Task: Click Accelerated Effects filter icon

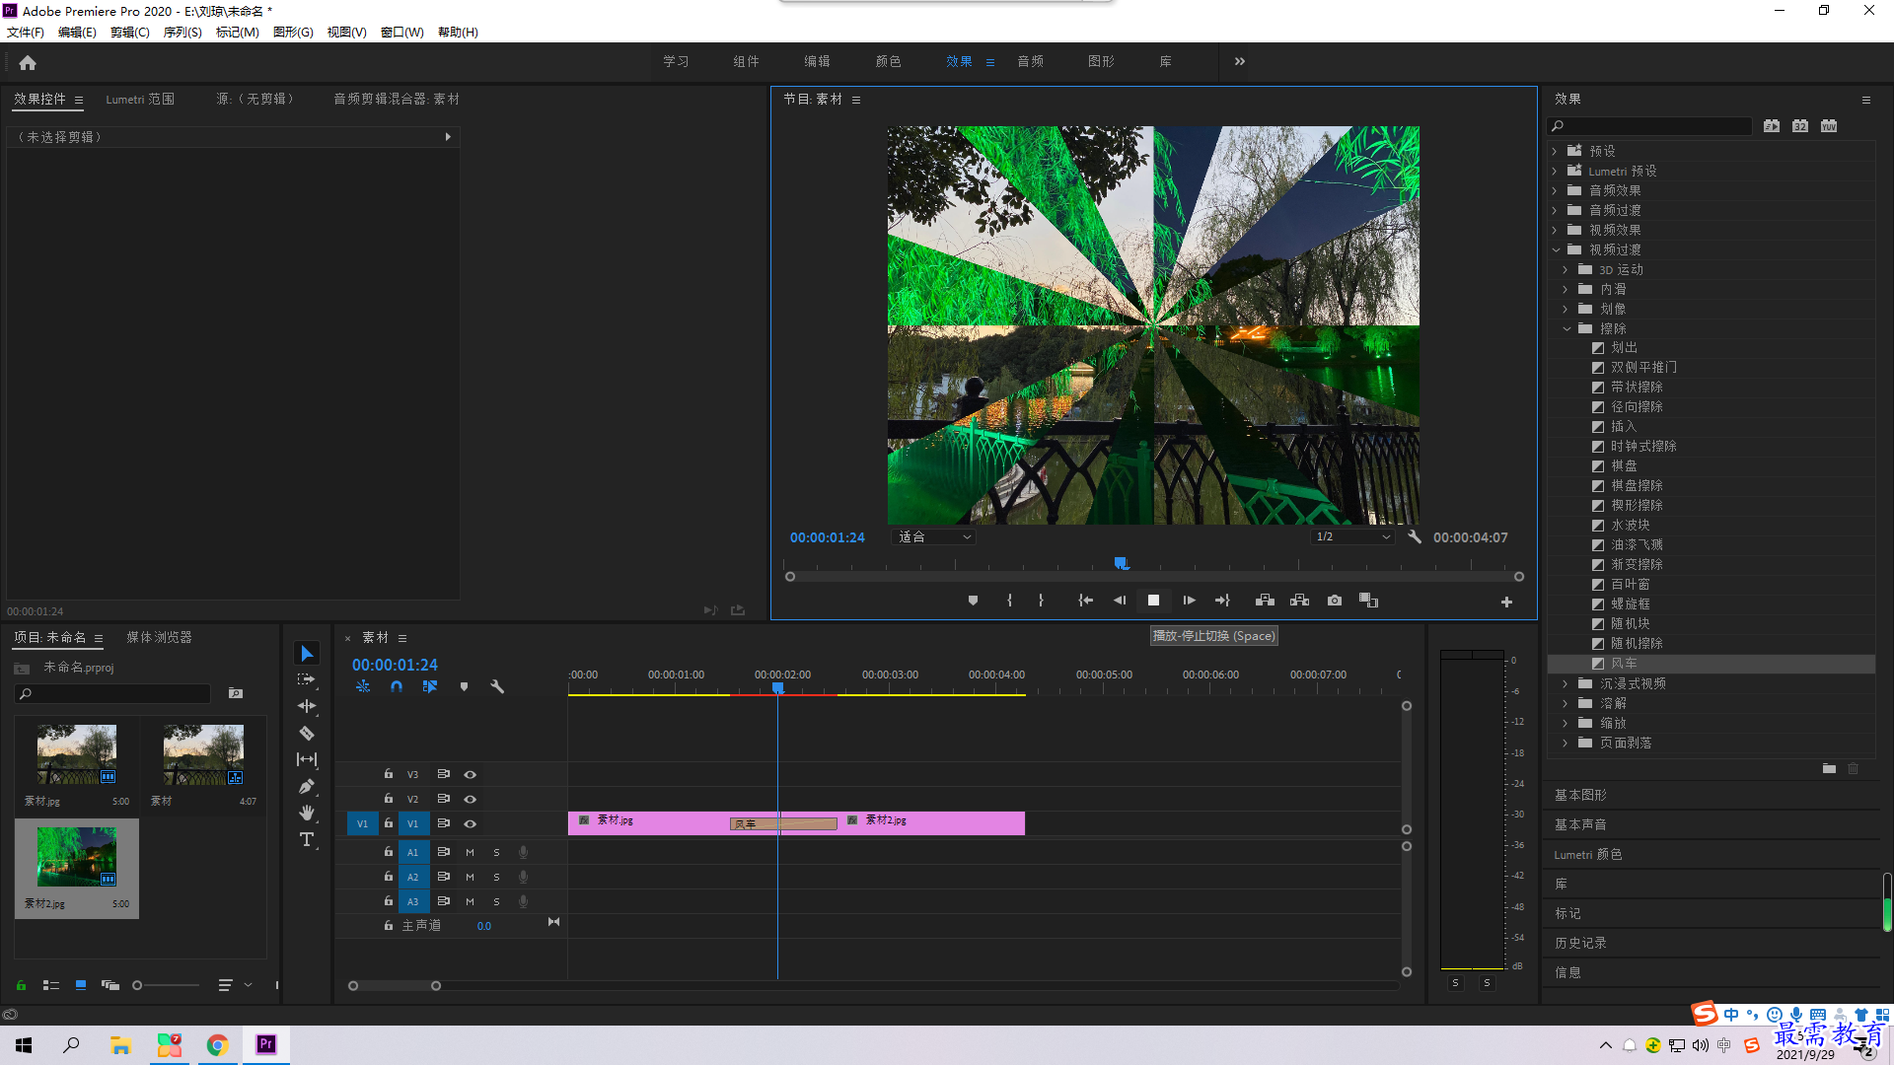Action: [x=1772, y=126]
